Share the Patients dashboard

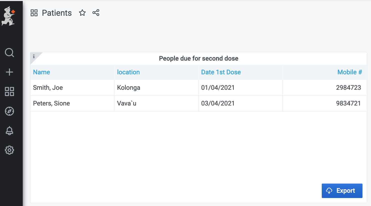tap(96, 13)
